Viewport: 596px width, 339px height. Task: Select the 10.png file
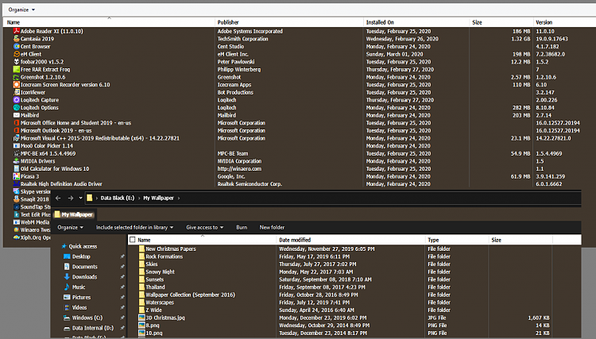pyautogui.click(x=154, y=333)
